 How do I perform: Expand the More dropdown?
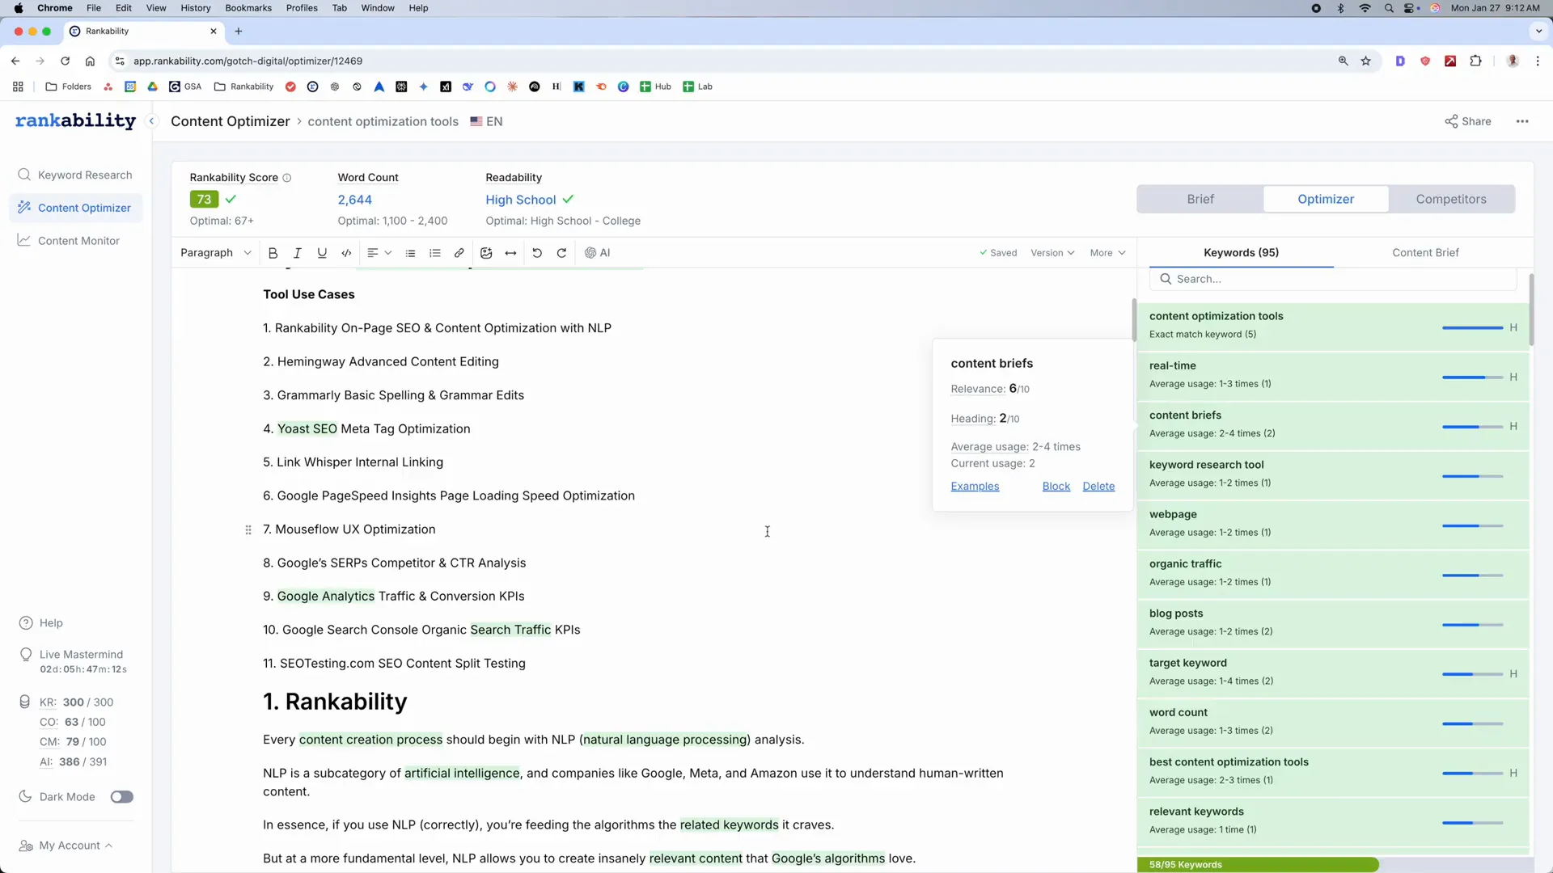(1107, 253)
